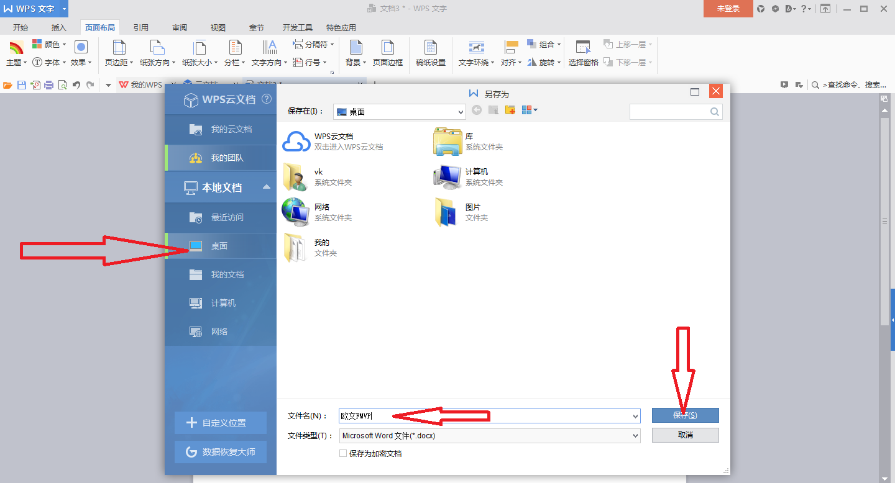895x483 pixels.
Task: Click the 对齐 align tool
Action: pos(511,54)
